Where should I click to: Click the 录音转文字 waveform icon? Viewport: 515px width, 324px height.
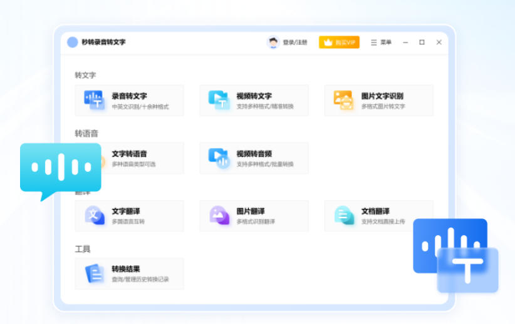[94, 100]
